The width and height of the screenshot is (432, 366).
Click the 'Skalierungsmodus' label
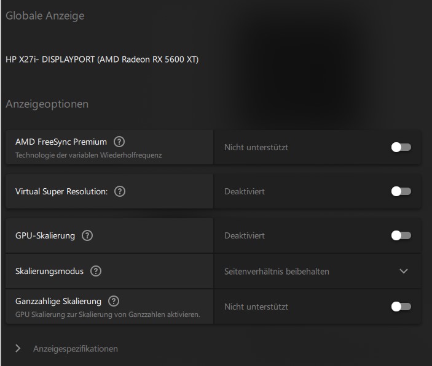coord(49,272)
